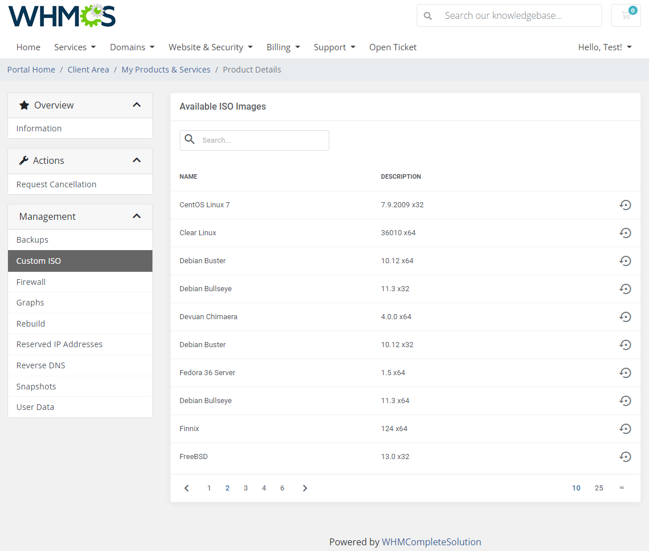Open the Services dropdown menu

coord(74,47)
